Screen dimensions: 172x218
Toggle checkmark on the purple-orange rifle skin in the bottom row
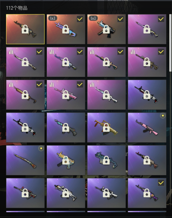click(x=161, y=183)
